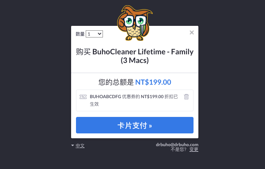This screenshot has height=169, width=265.
Task: Select the 中文 language link
Action: coord(80,146)
